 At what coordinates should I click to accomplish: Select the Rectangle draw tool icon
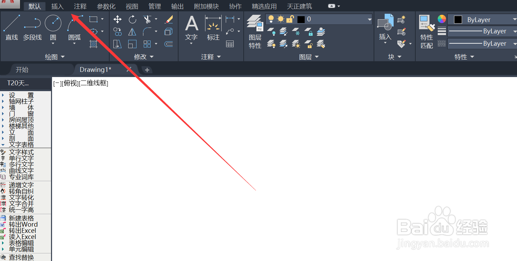click(x=93, y=19)
